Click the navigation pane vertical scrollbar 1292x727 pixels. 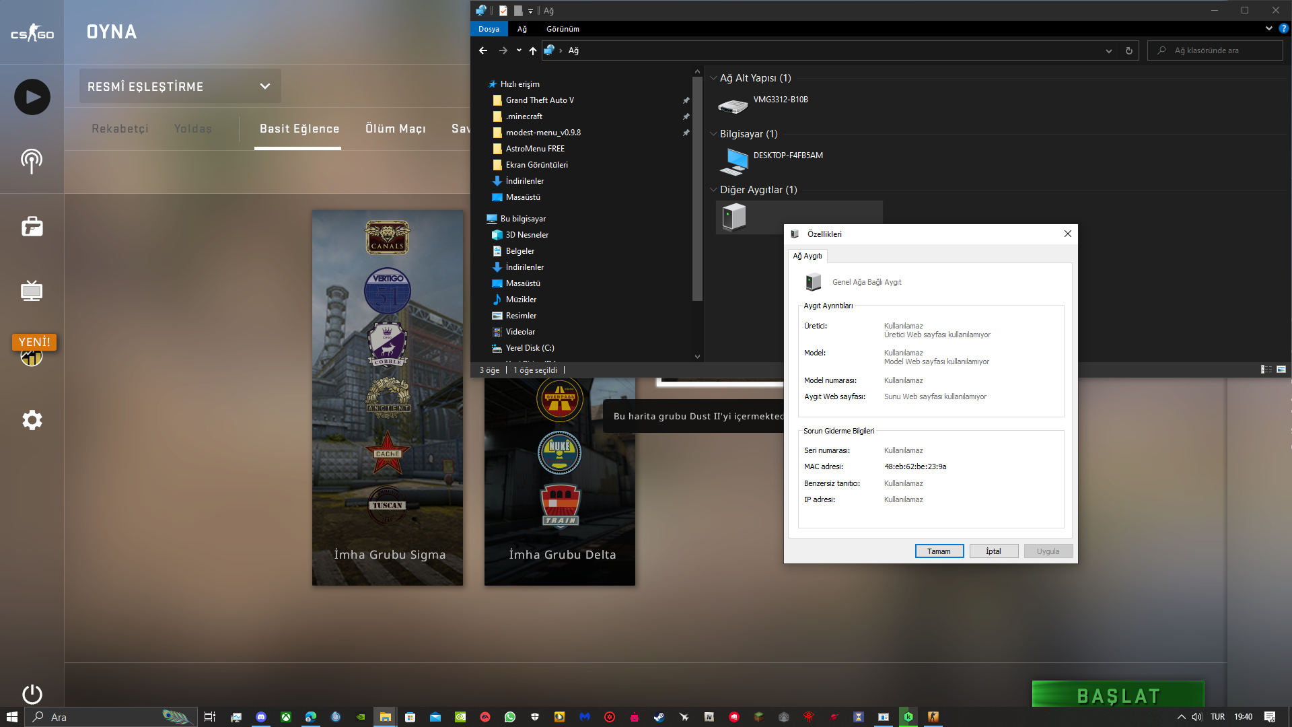click(x=697, y=189)
